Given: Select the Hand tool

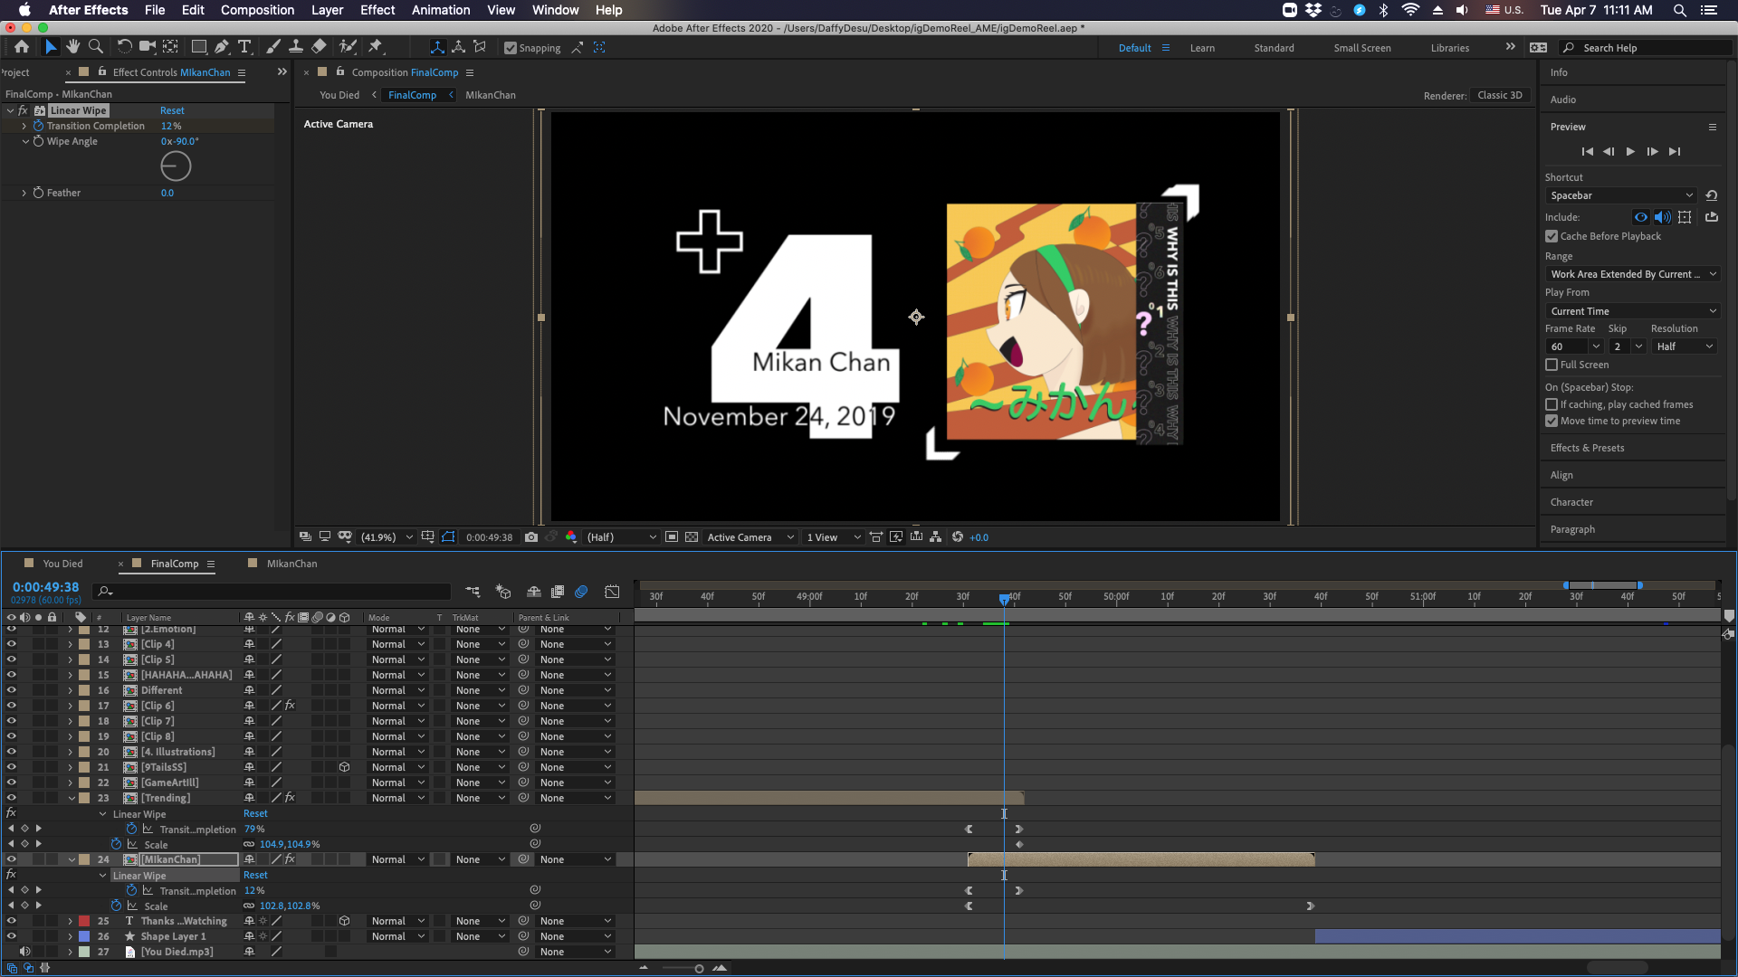Looking at the screenshot, I should tap(72, 47).
